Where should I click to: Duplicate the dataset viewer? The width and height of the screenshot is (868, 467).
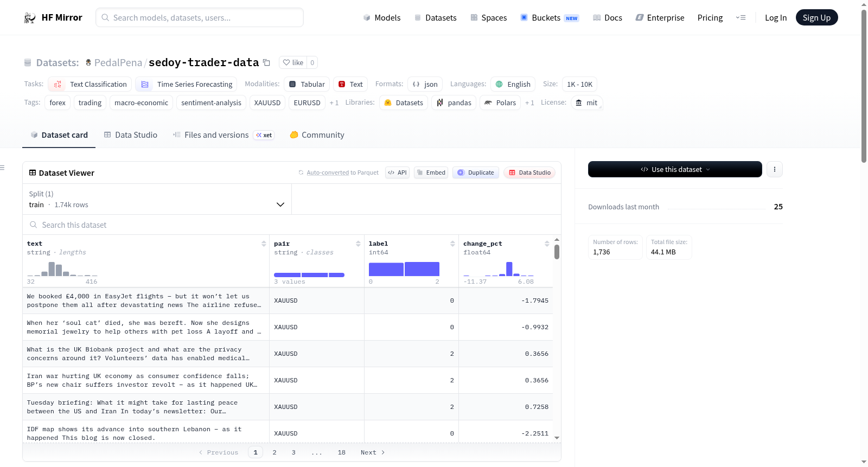pyautogui.click(x=476, y=172)
